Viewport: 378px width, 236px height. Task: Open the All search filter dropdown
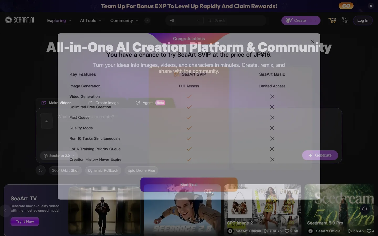[x=185, y=20]
